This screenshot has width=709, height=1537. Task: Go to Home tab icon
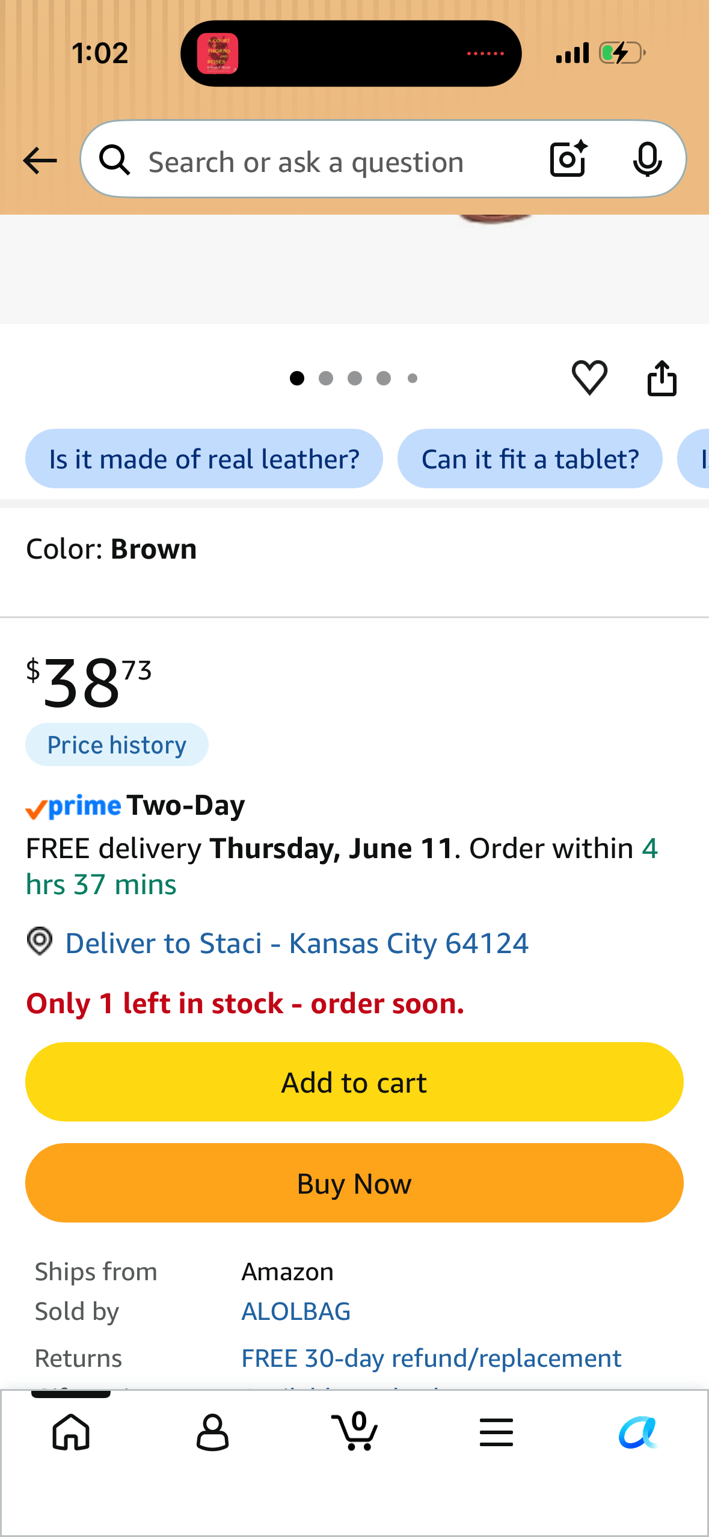pyautogui.click(x=71, y=1432)
